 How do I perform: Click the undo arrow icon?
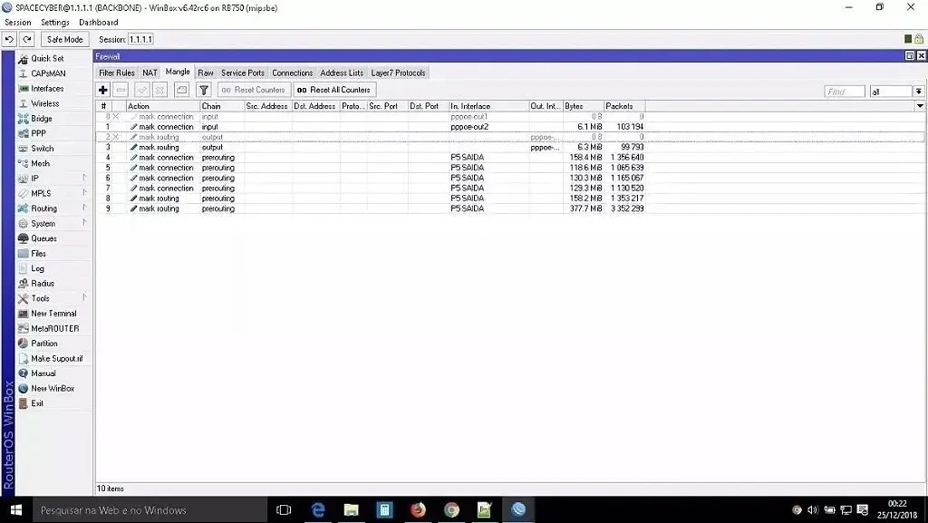pos(9,40)
